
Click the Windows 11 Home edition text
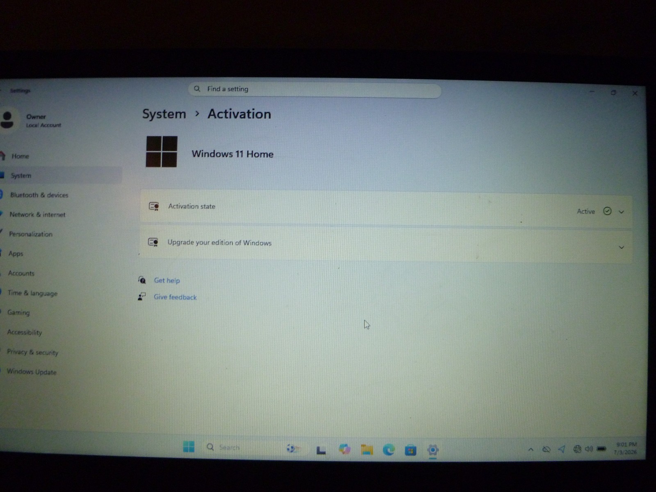pyautogui.click(x=232, y=154)
